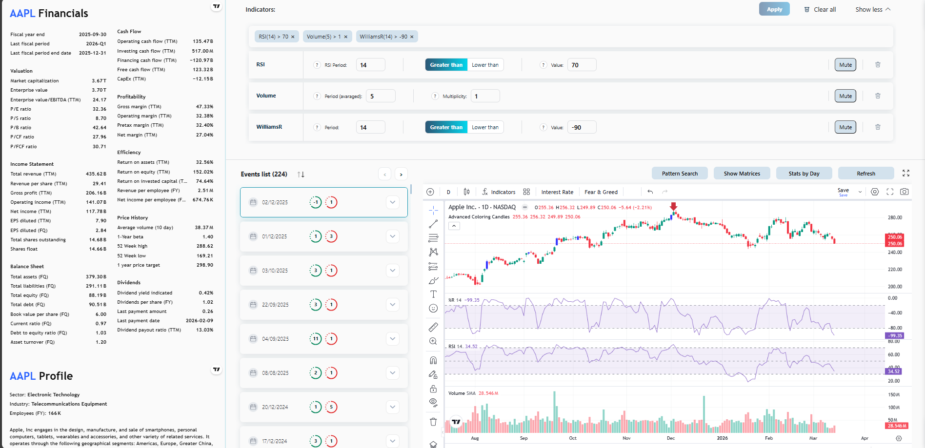This screenshot has width=925, height=448.
Task: Remove the RSI(14) > 70 filter chip
Action: coord(293,37)
